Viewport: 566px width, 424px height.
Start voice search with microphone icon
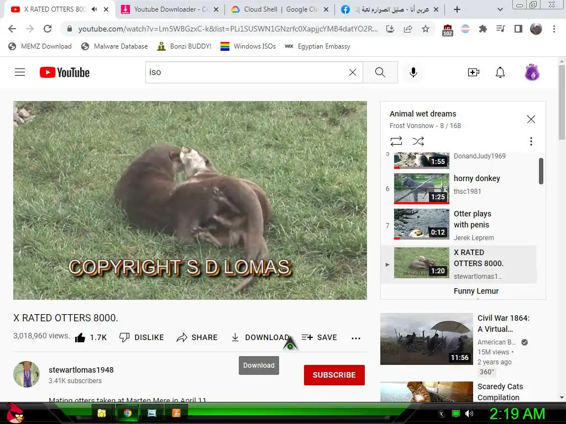413,72
